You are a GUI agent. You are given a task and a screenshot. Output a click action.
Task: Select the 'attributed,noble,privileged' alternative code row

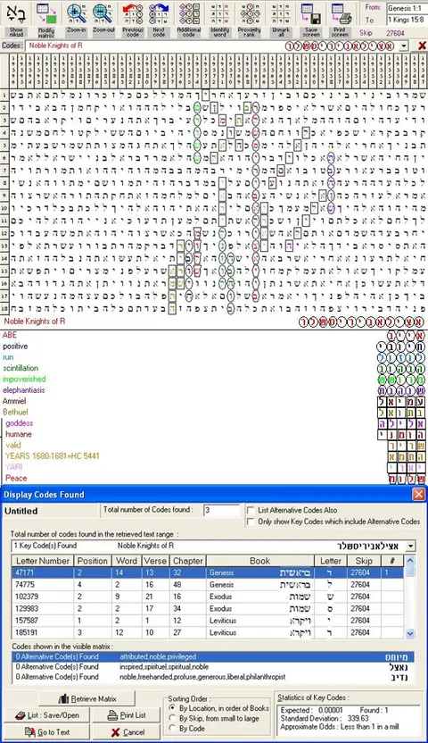[213, 656]
